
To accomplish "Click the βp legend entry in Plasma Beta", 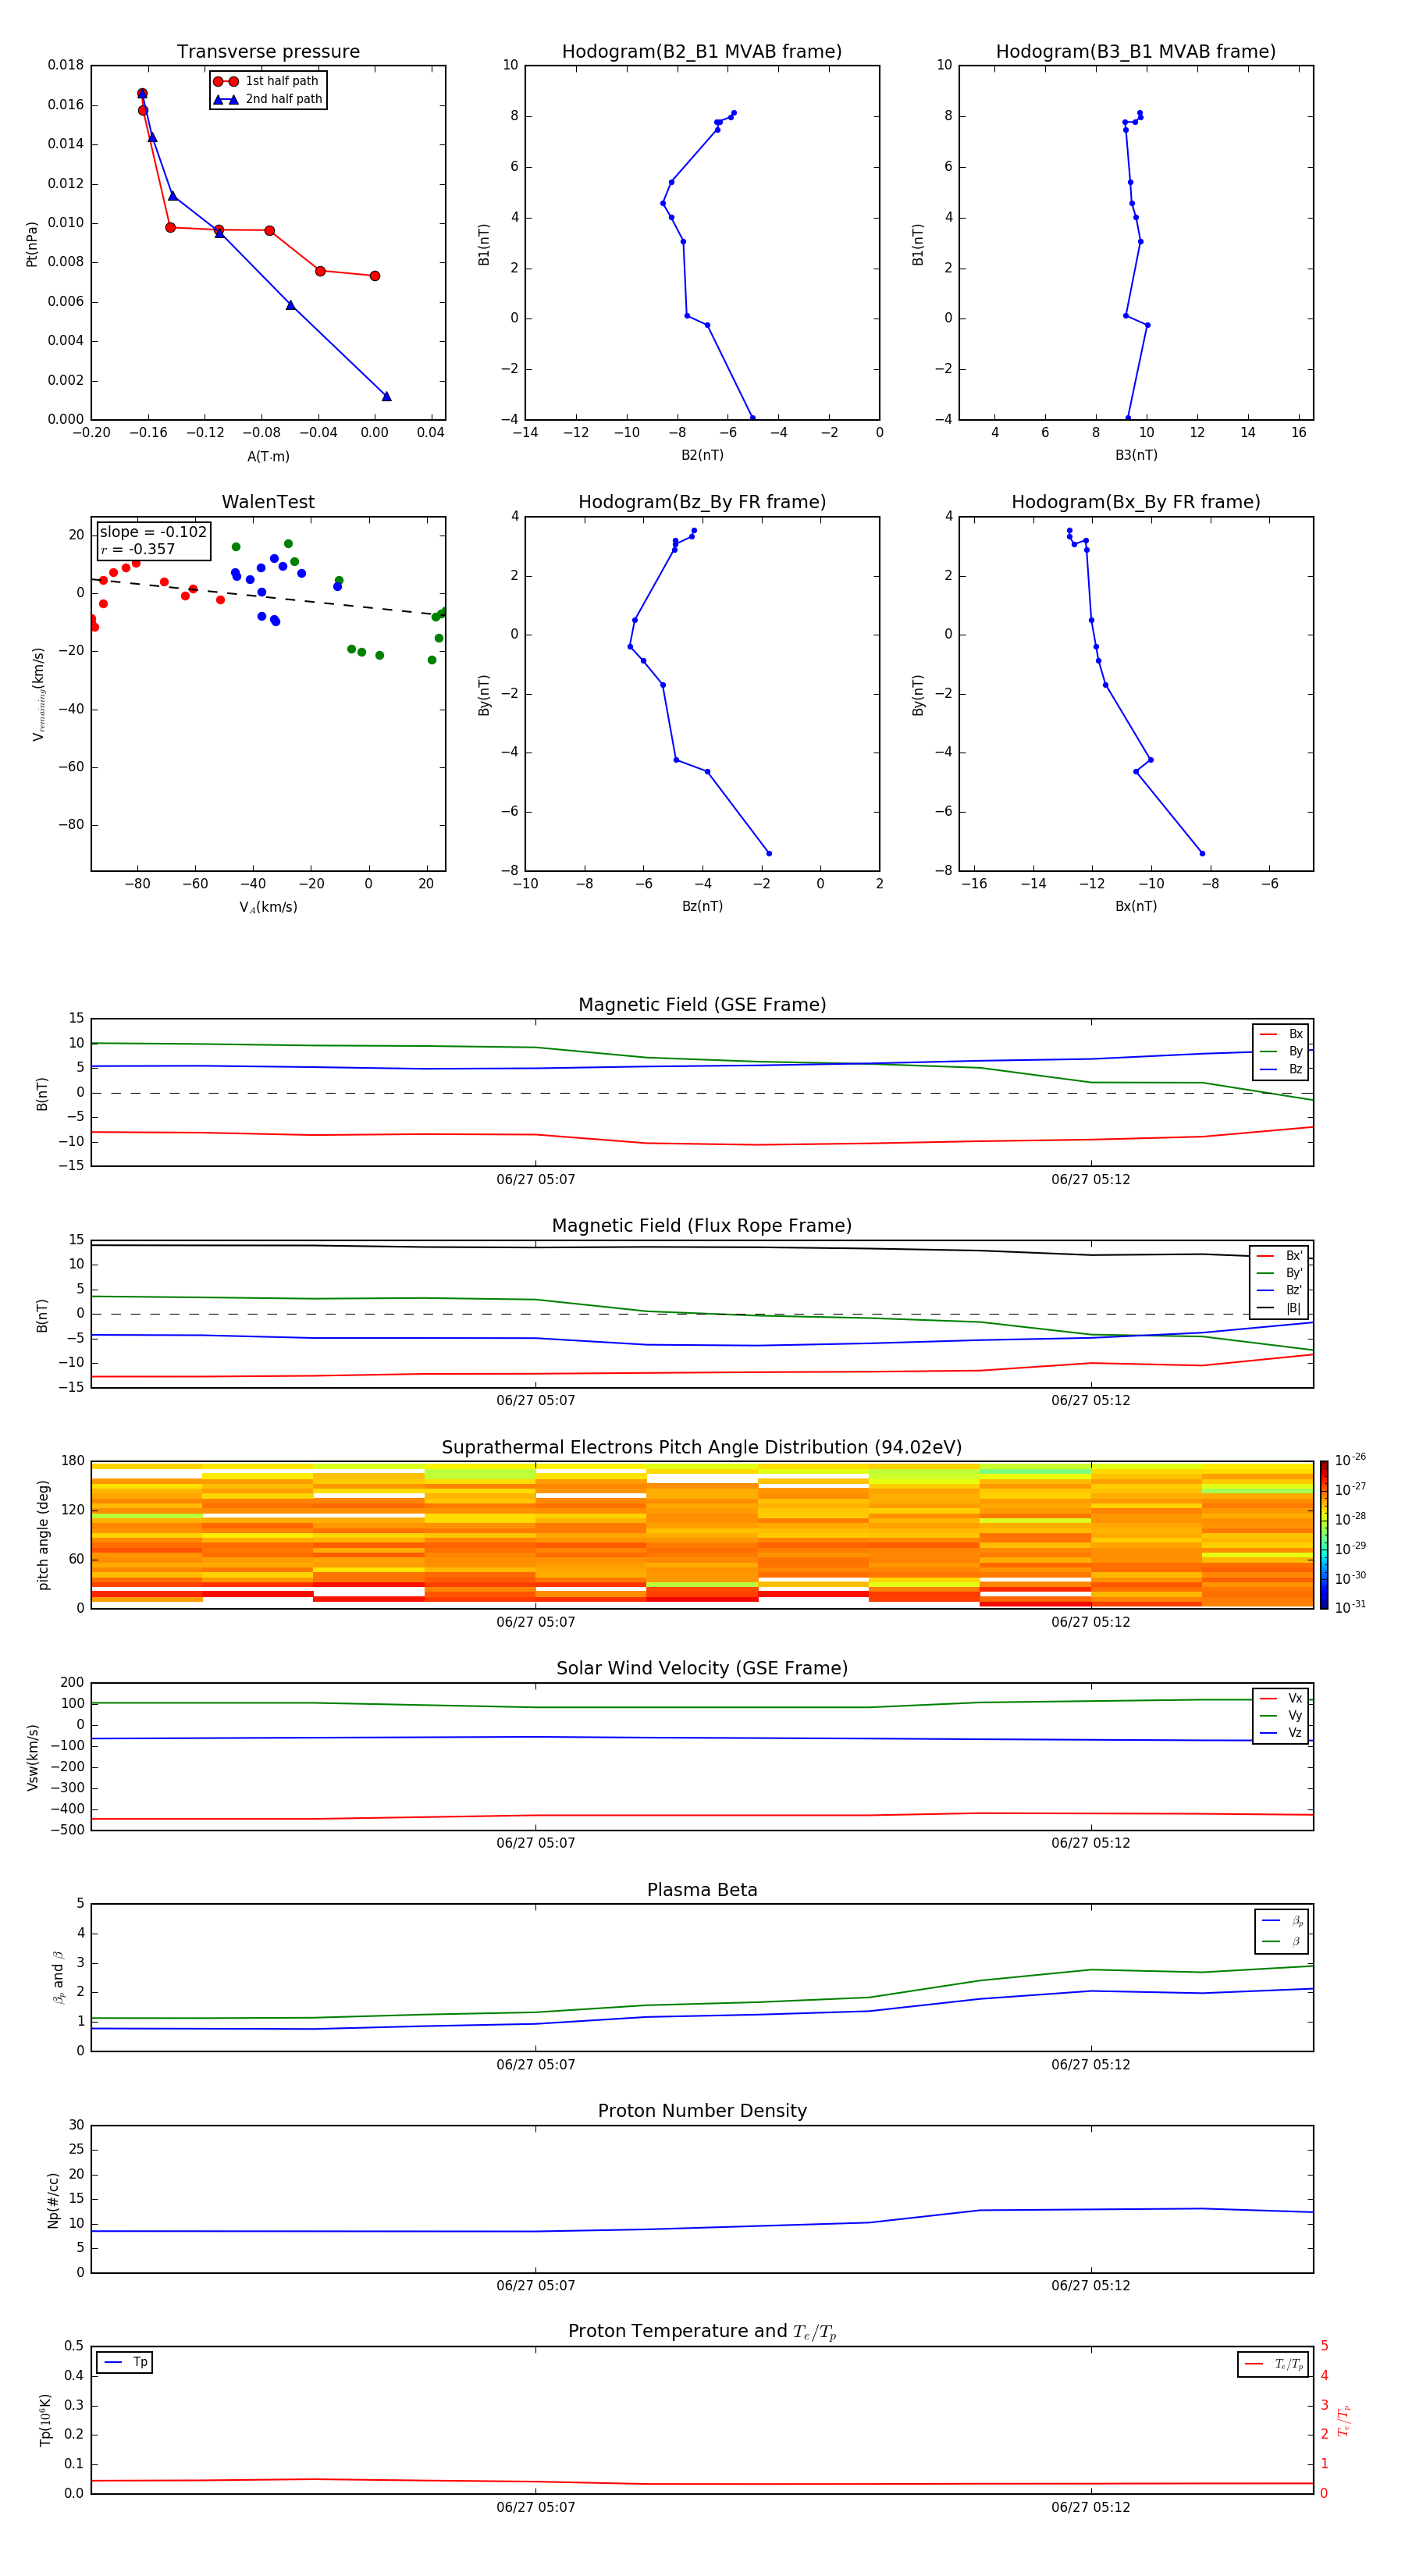I will pos(1282,1921).
